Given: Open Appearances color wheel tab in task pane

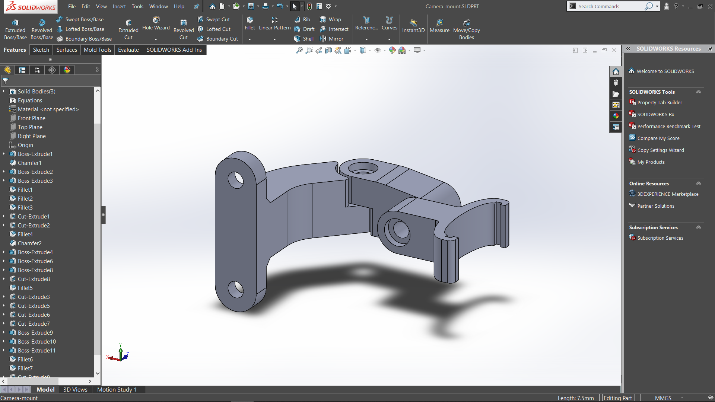Looking at the screenshot, I should [616, 116].
